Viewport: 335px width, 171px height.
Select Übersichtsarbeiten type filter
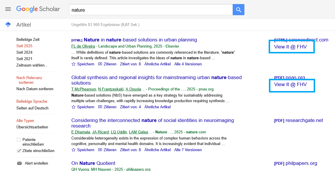(32, 127)
